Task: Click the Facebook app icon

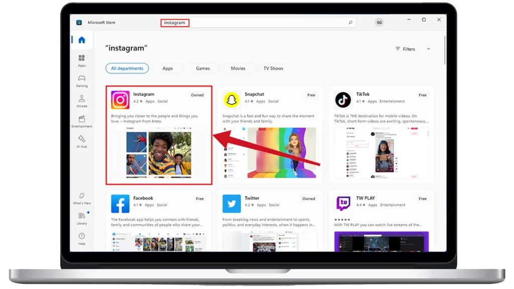Action: (120, 204)
